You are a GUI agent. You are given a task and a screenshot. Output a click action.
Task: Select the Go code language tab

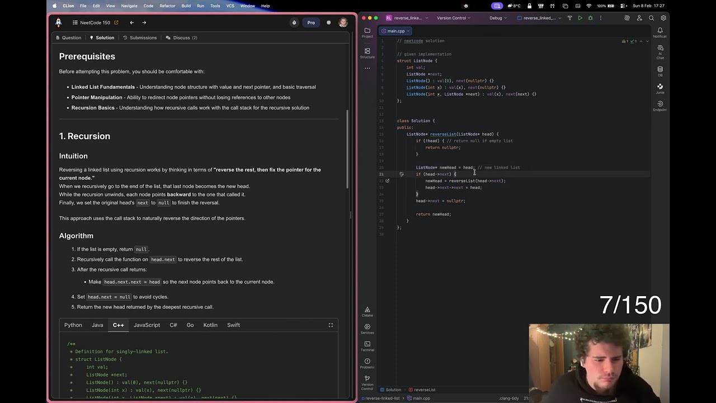190,325
